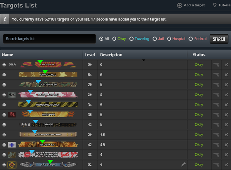
Task: Remove the level 38 target with X icon
Action: pos(226,155)
